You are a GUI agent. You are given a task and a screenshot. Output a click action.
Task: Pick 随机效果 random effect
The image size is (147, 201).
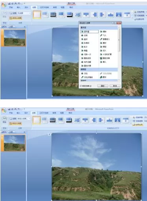coord(105,58)
